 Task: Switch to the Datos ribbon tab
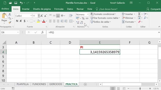click(x=70, y=9)
